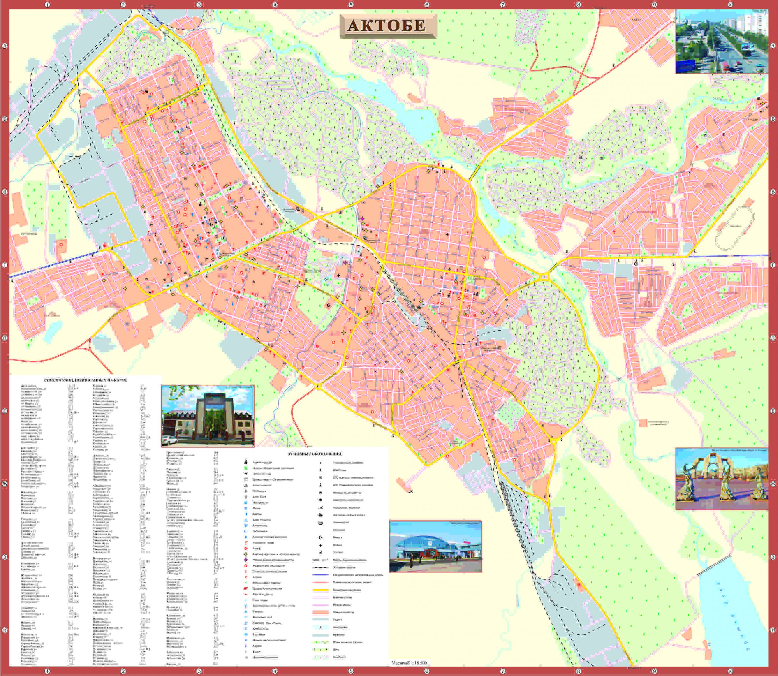This screenshot has width=778, height=676.
Task: Open the city avenue photo thumbnail
Action: pos(721,42)
